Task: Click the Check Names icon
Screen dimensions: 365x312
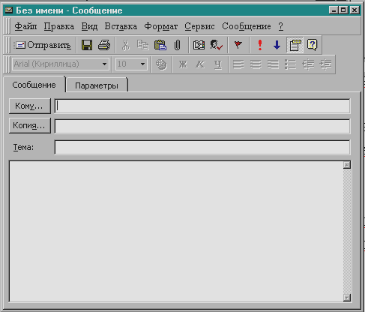Action: (216, 45)
